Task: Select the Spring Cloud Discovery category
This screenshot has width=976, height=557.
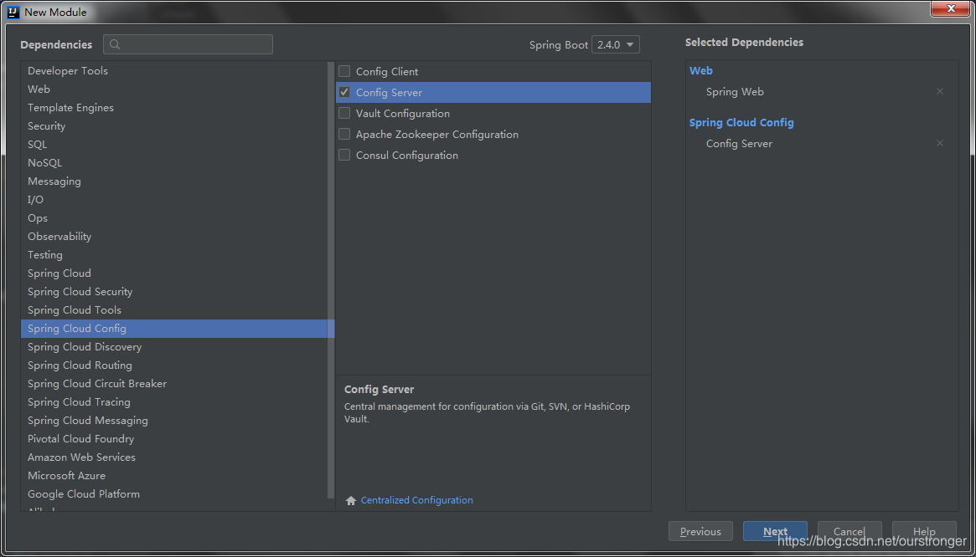Action: (x=178, y=347)
